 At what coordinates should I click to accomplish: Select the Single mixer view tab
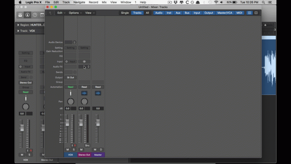[125, 13]
